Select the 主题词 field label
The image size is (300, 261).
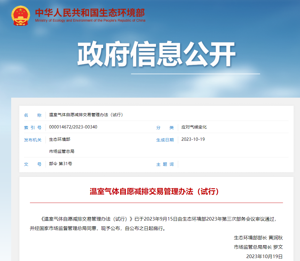[165, 164]
